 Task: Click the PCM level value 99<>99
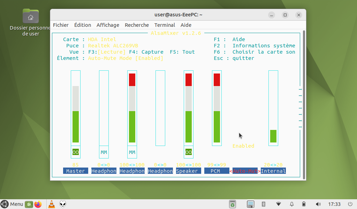217,165
